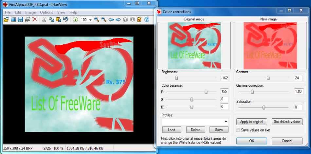Click the Help question mark icon
Image resolution: width=311 pixels, height=154 pixels.
pos(147,19)
